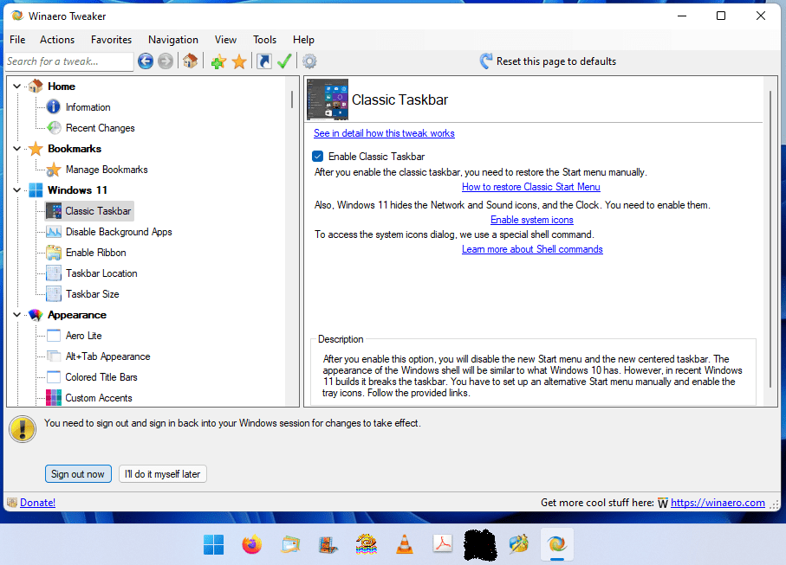
Task: Select Classic Taskbar in the tree
Action: pos(98,211)
